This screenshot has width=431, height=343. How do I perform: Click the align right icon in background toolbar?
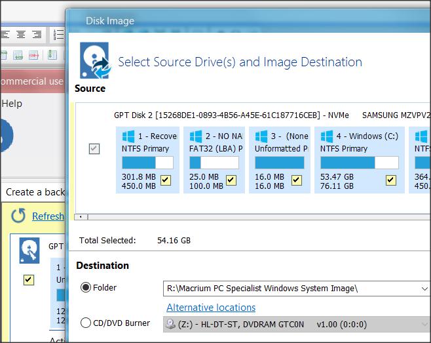point(37,34)
